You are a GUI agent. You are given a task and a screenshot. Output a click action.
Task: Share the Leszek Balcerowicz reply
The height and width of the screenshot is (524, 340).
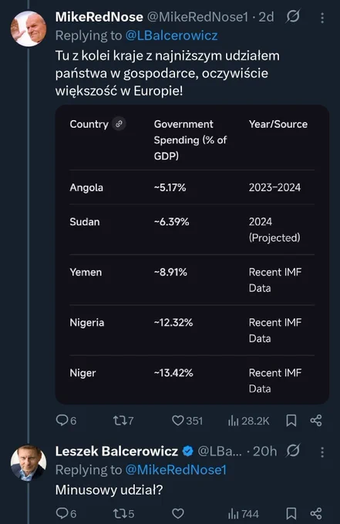coord(316,514)
